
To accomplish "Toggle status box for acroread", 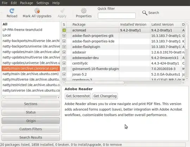I will (64, 30).
